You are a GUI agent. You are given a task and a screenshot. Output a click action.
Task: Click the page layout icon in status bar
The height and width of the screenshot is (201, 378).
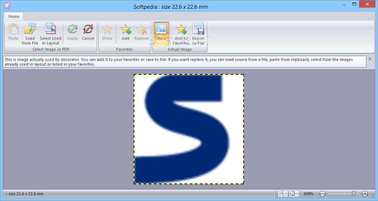point(281,194)
